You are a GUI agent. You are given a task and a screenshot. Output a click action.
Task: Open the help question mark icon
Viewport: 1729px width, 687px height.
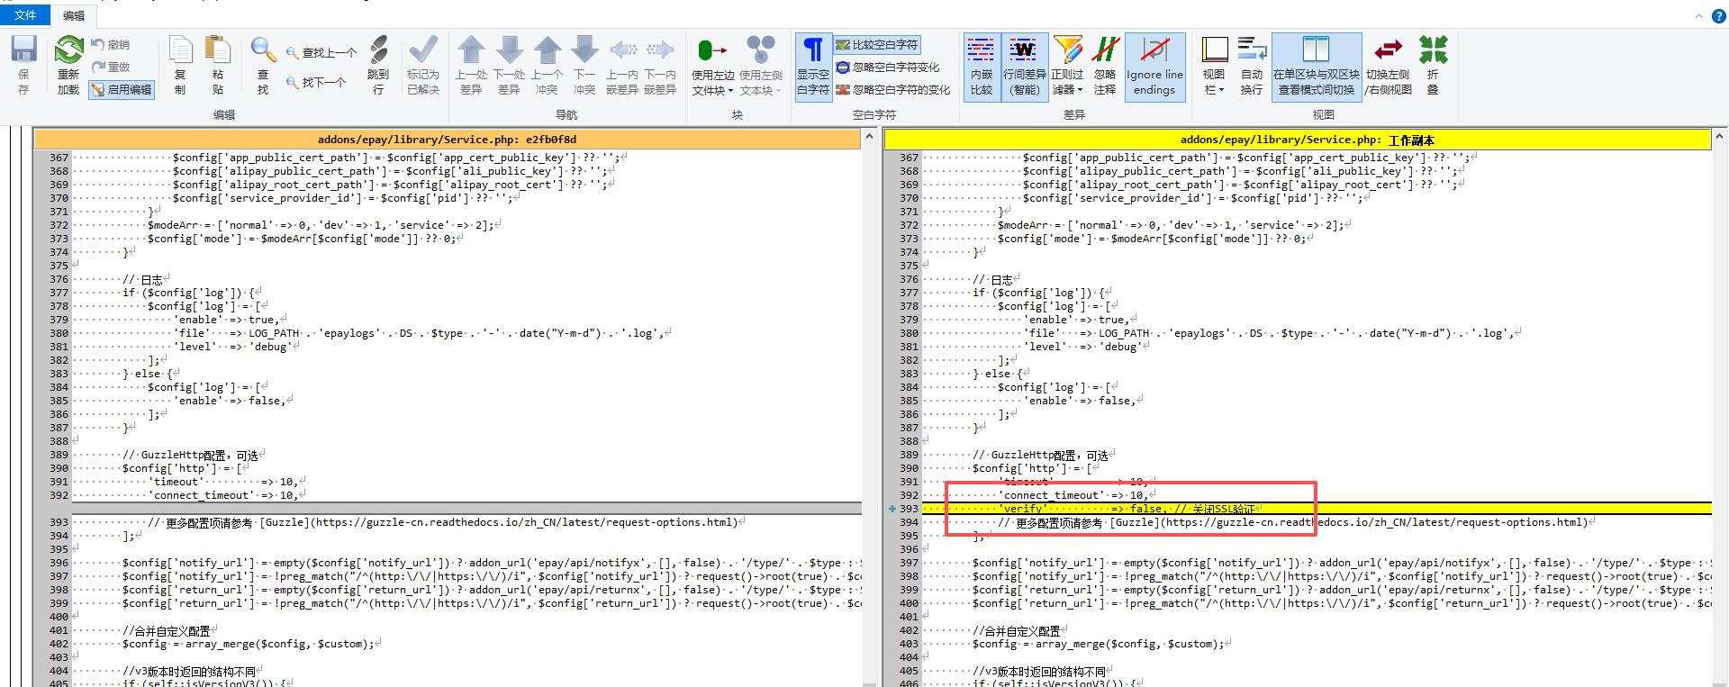click(1718, 15)
